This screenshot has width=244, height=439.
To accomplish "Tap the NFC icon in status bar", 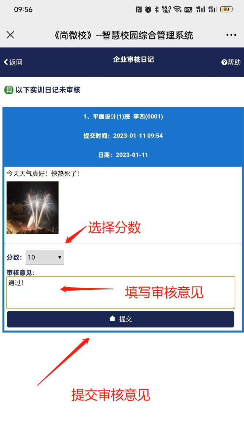I will click(x=139, y=9).
